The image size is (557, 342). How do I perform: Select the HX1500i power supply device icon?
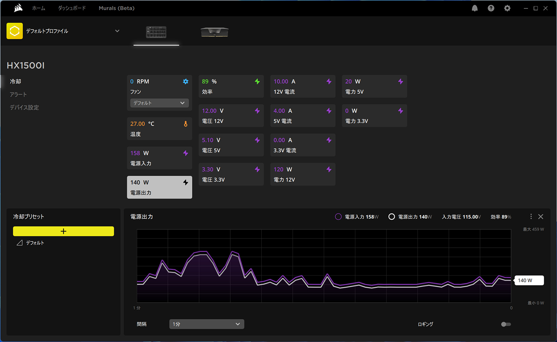pos(156,32)
